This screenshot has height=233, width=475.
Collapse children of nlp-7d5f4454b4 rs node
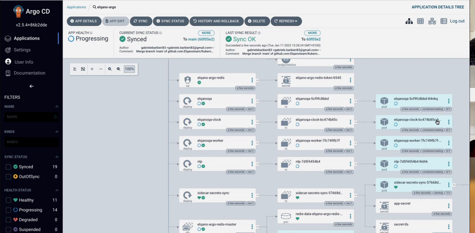(x=356, y=164)
